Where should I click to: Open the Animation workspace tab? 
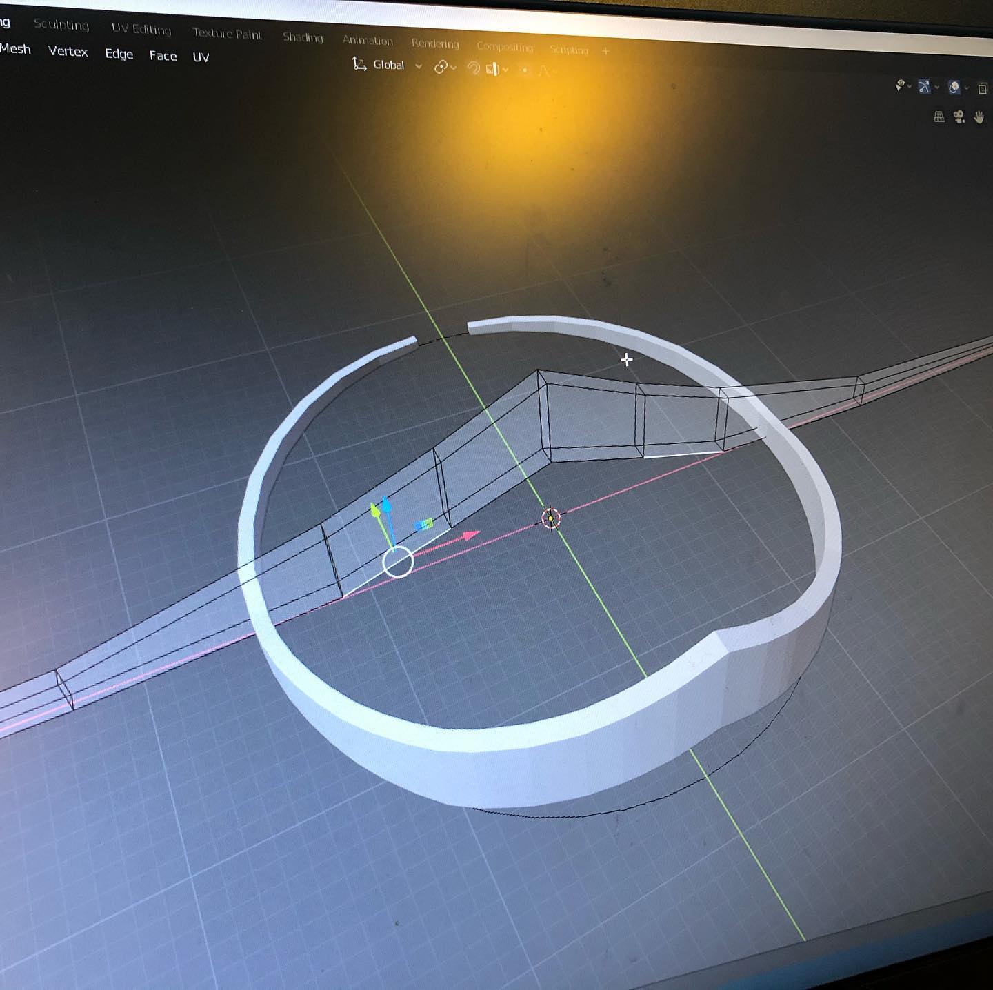pyautogui.click(x=368, y=41)
